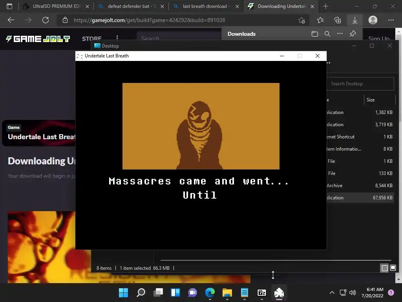Open Chat app on taskbar
Viewport: 402px width, 302px height.
pos(192,293)
